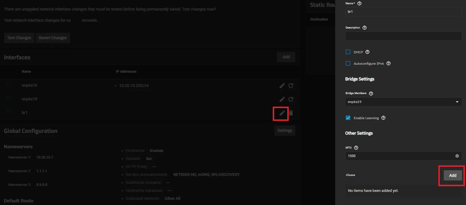Add a new alias with Add button
466x205 pixels.
453,175
